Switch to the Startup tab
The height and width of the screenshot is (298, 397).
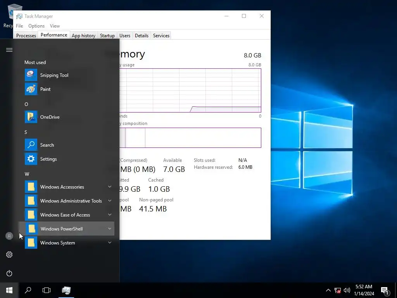[x=107, y=35]
